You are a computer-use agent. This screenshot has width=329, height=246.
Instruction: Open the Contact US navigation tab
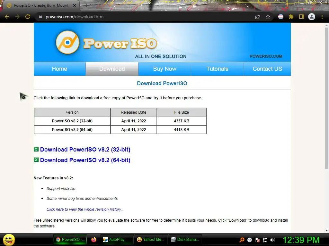(267, 69)
